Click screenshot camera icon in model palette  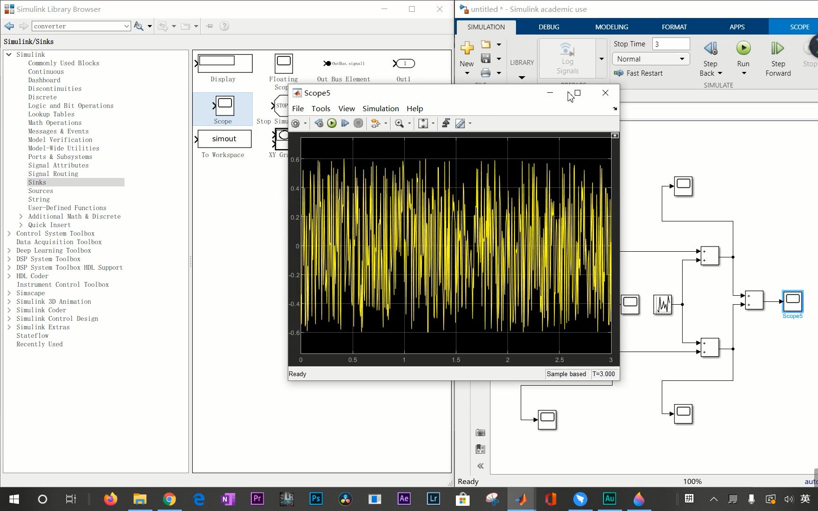click(x=480, y=432)
